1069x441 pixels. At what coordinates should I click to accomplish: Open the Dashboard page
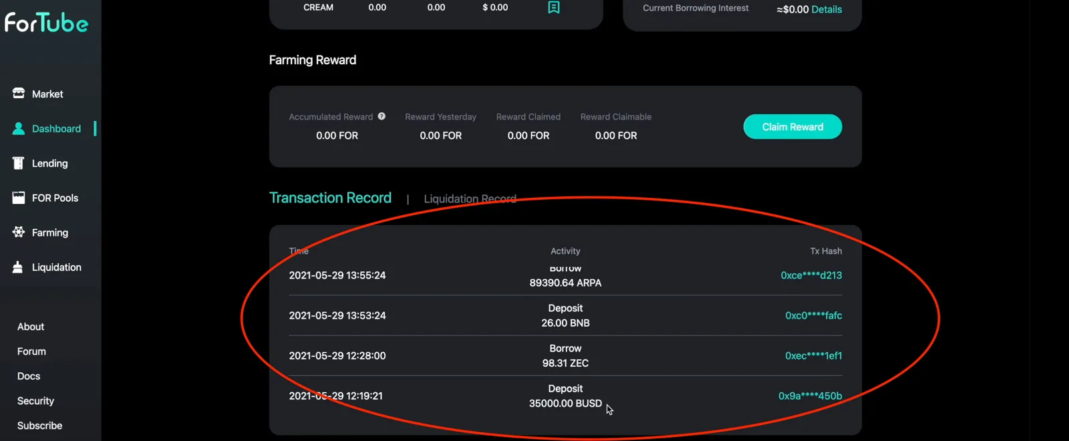tap(56, 129)
